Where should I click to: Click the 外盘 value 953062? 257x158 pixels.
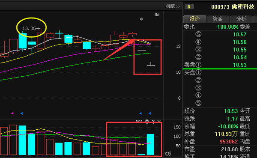pos(229,142)
